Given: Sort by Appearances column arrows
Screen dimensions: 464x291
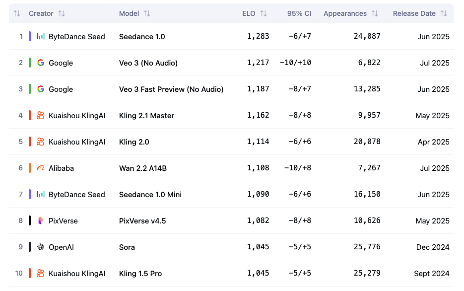Looking at the screenshot, I should coord(375,13).
